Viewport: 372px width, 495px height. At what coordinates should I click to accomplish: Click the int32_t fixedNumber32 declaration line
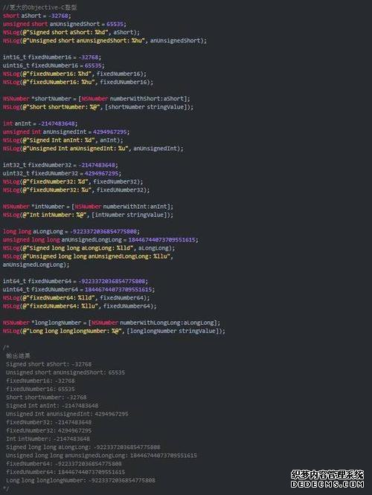(61, 165)
